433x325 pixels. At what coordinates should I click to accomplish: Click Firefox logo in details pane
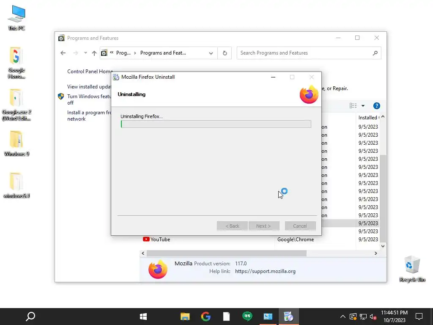[x=158, y=269]
